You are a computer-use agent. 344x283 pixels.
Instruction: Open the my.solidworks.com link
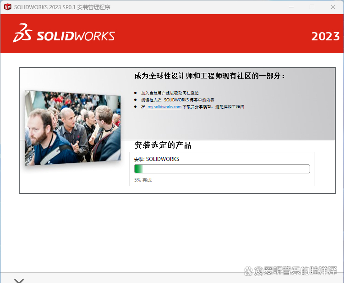click(164, 107)
